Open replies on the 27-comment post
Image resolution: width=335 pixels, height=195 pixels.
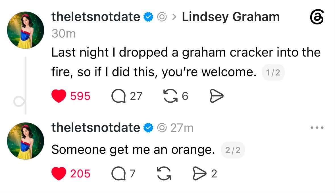[118, 96]
